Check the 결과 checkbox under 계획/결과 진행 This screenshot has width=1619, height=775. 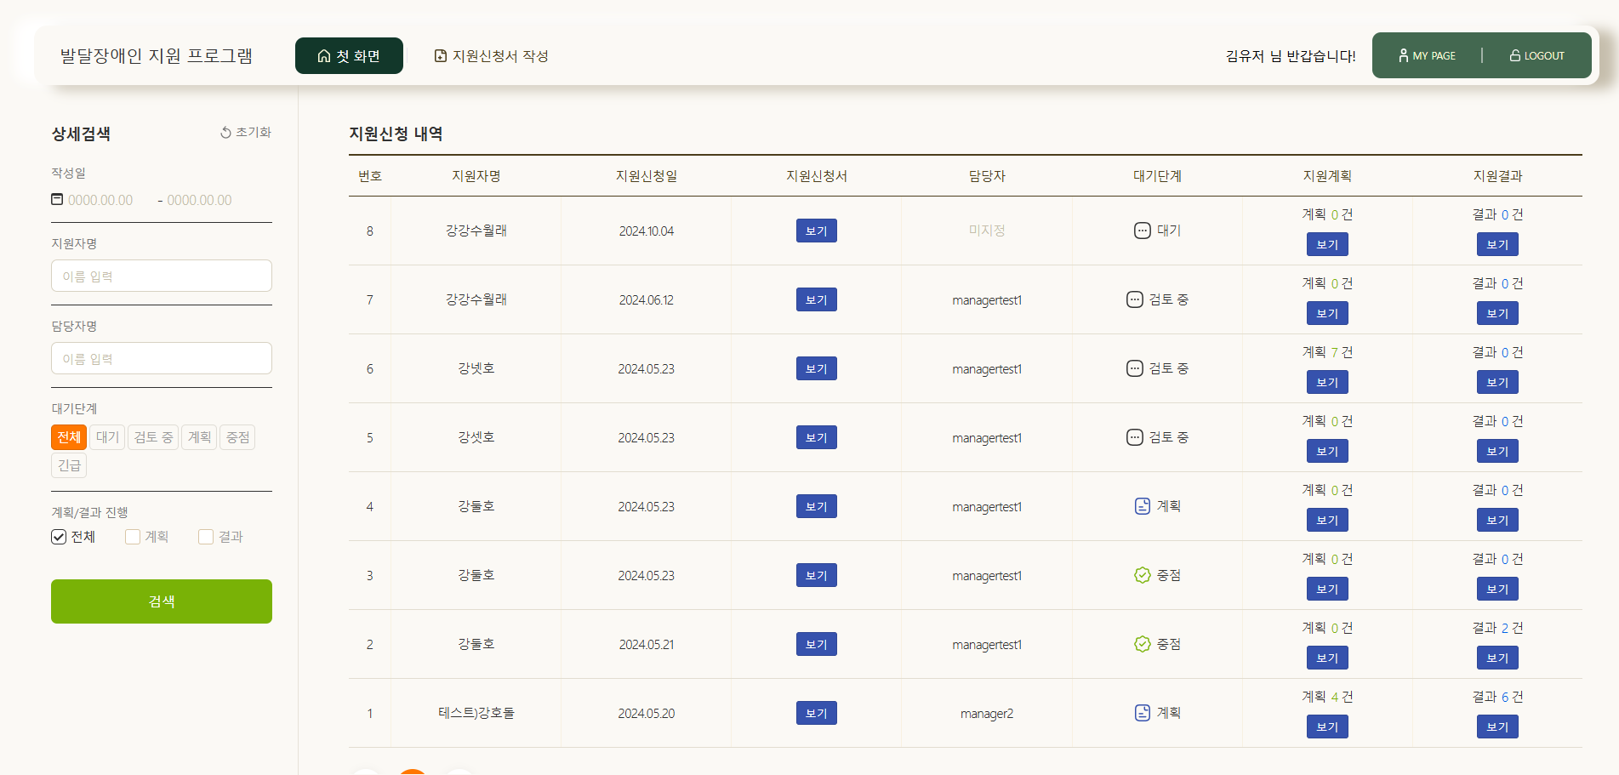pos(206,537)
